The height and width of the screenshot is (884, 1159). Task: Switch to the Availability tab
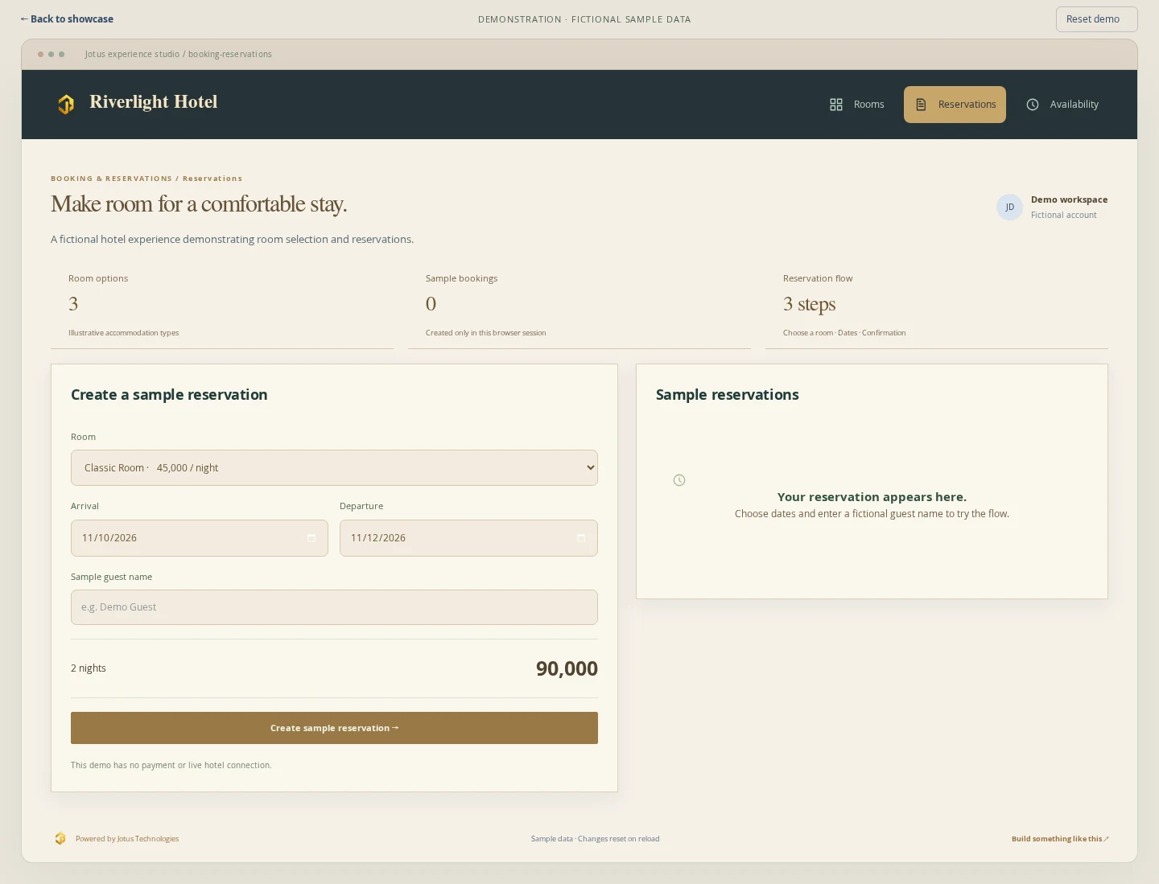pyautogui.click(x=1062, y=105)
